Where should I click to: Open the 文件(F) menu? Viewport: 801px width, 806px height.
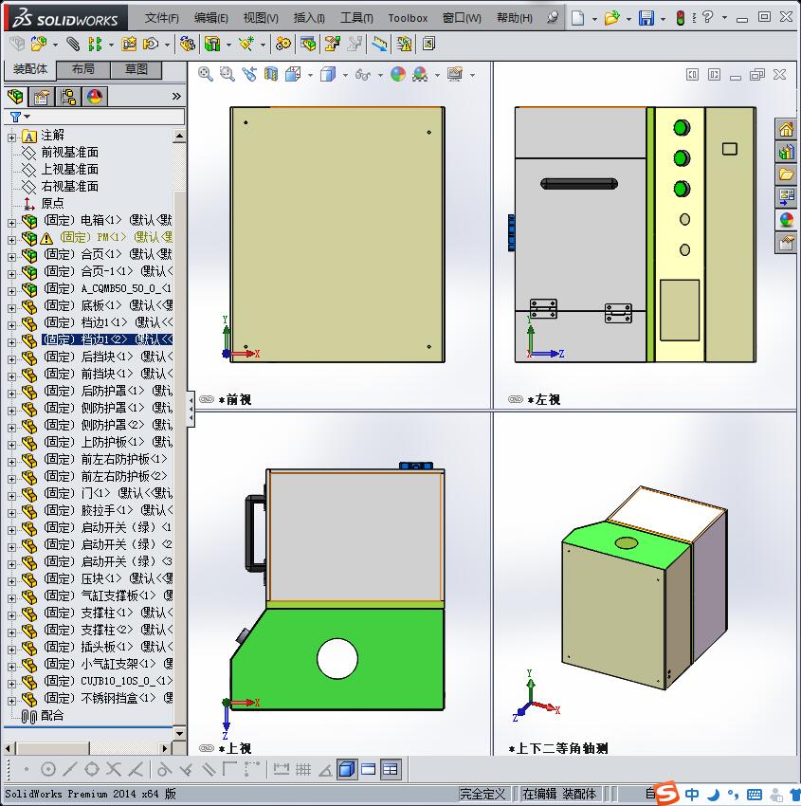(x=162, y=18)
